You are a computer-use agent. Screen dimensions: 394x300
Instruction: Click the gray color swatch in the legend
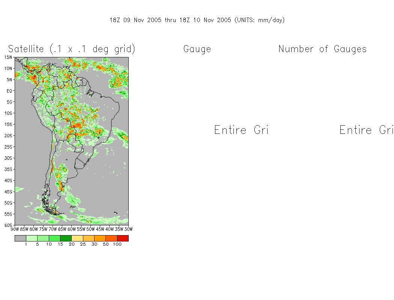click(x=20, y=238)
